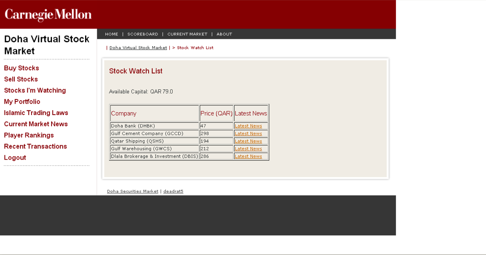Click the price 286 cell
486x255 pixels.
216,156
